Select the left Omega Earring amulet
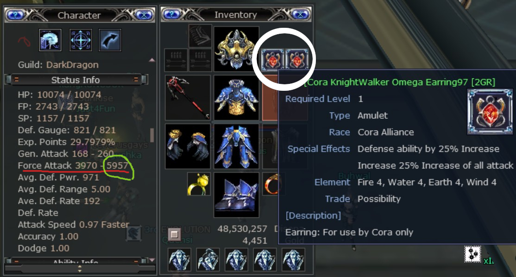516x277 pixels. coord(272,60)
